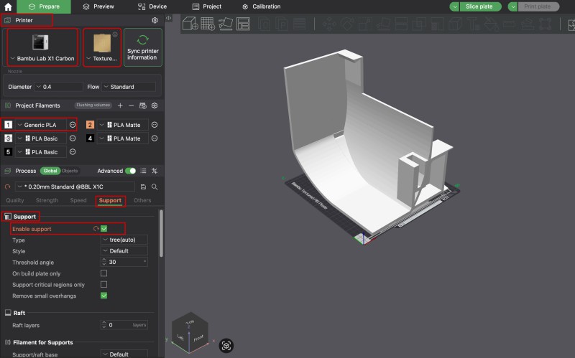The width and height of the screenshot is (575, 358).
Task: Switch process scope to Objects
Action: coord(70,171)
